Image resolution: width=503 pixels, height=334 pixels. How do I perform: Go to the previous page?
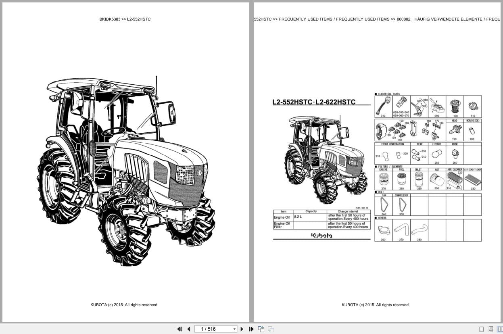[188, 329]
